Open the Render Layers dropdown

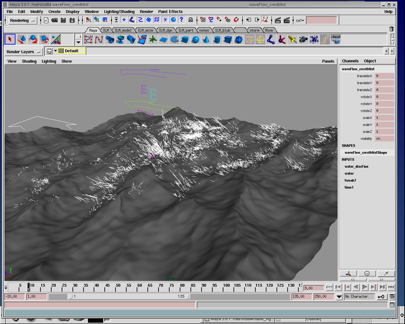[24, 51]
